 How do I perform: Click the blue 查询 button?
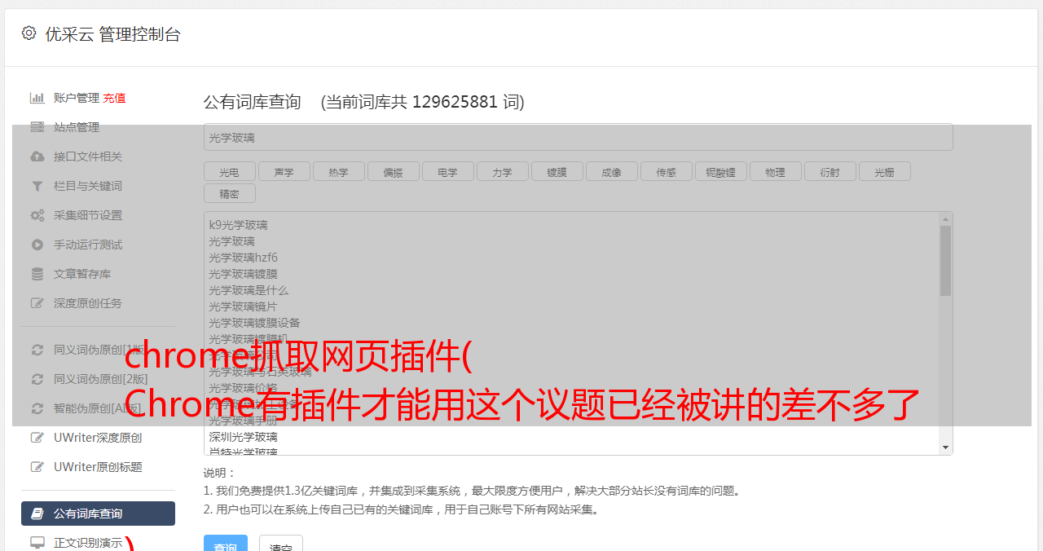click(226, 544)
